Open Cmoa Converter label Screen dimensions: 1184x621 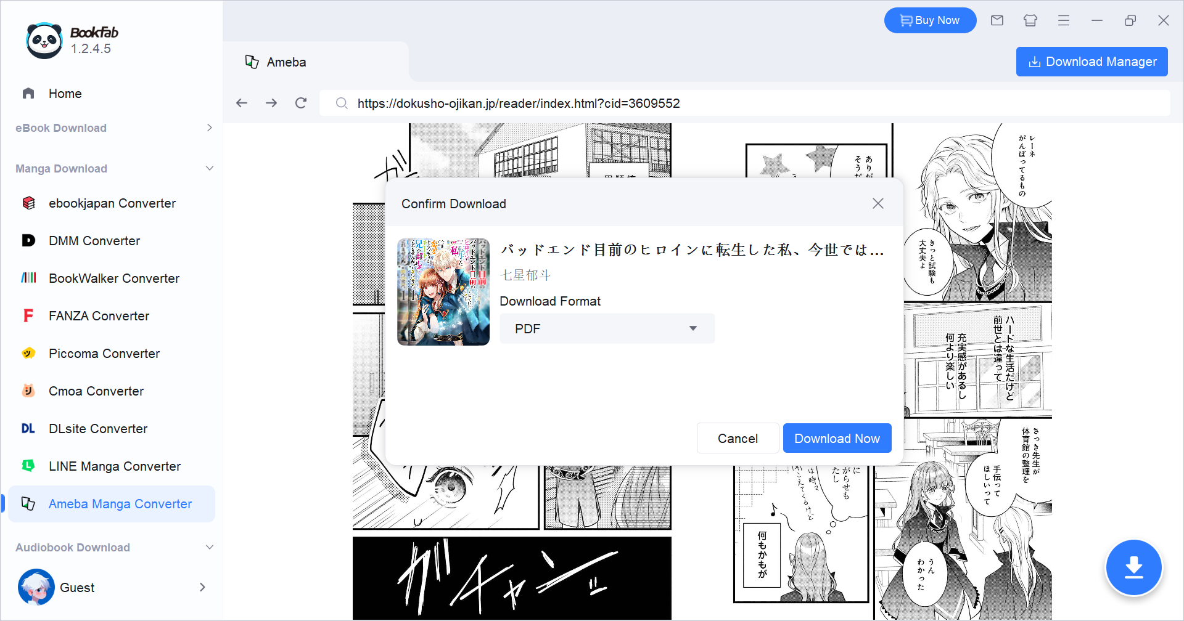(x=96, y=391)
